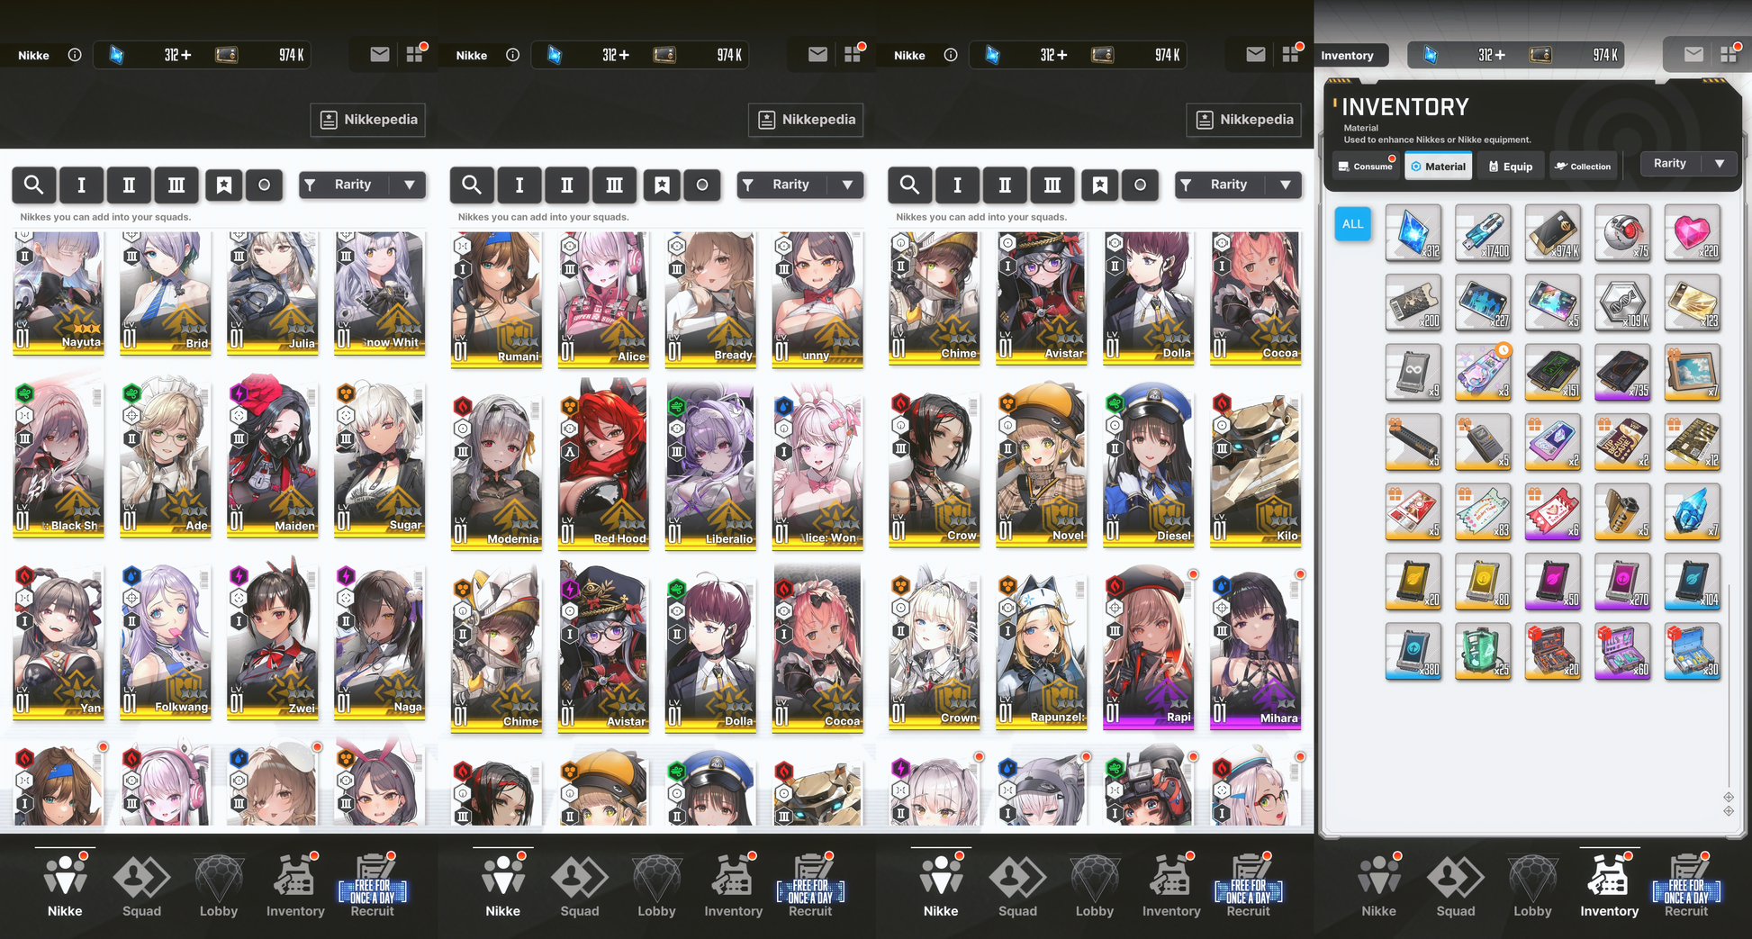Open Nikkepedia in the right Nikke panel
This screenshot has width=1752, height=939.
(1244, 120)
